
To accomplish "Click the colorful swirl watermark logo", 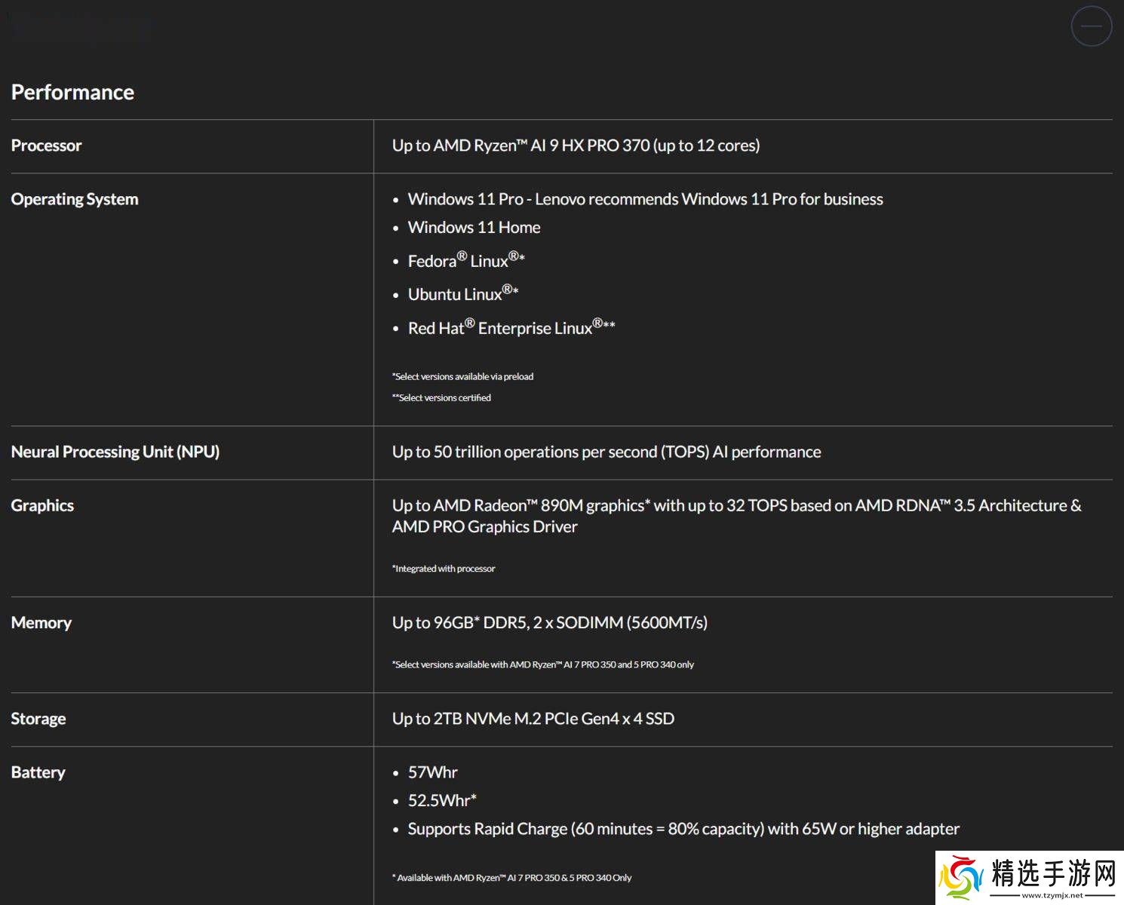I will (961, 878).
